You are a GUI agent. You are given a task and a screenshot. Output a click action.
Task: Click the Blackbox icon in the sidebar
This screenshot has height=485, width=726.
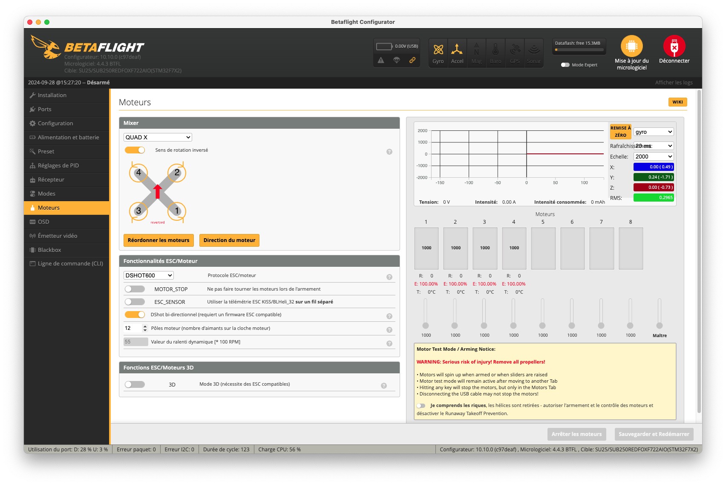coord(32,250)
